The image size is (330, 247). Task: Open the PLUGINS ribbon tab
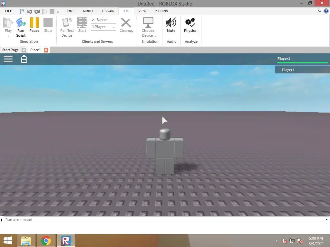pyautogui.click(x=161, y=11)
